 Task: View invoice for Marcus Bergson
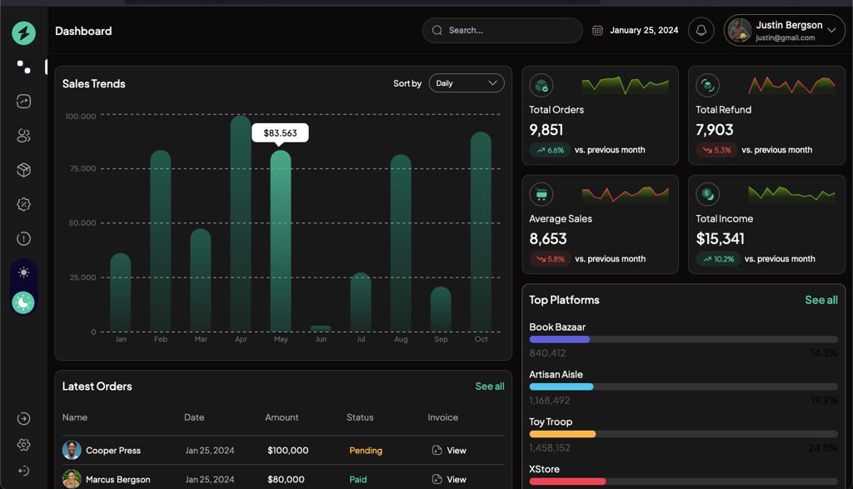(x=449, y=479)
